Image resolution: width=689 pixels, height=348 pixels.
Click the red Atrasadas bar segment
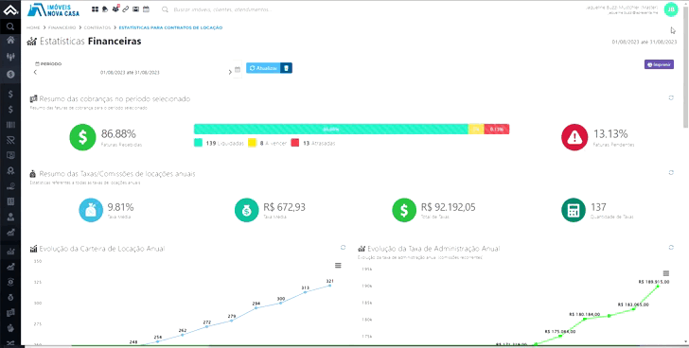click(497, 129)
